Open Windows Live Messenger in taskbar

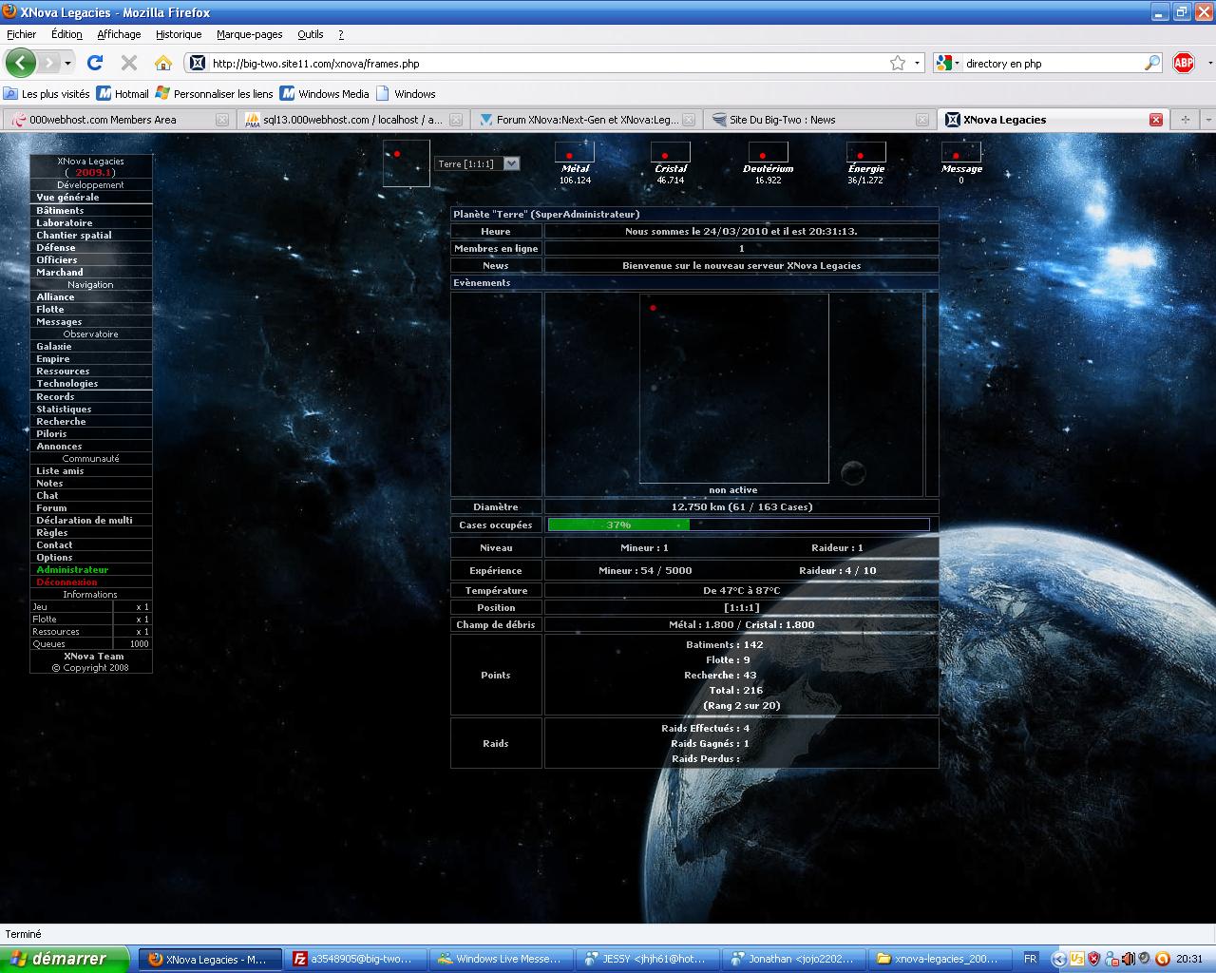click(502, 959)
